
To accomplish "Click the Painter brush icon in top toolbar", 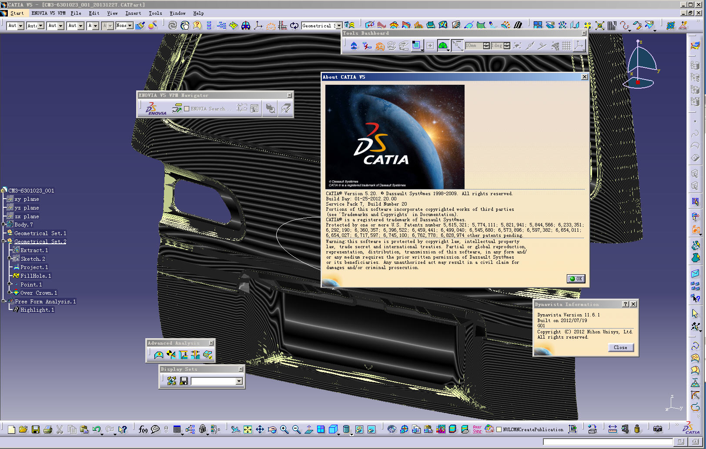I will [x=140, y=26].
